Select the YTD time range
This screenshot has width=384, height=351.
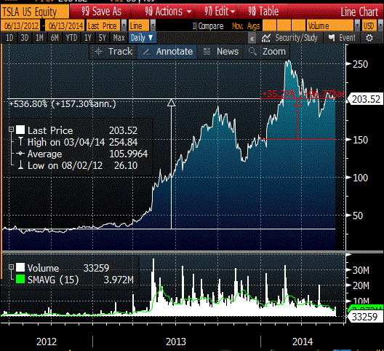point(71,38)
